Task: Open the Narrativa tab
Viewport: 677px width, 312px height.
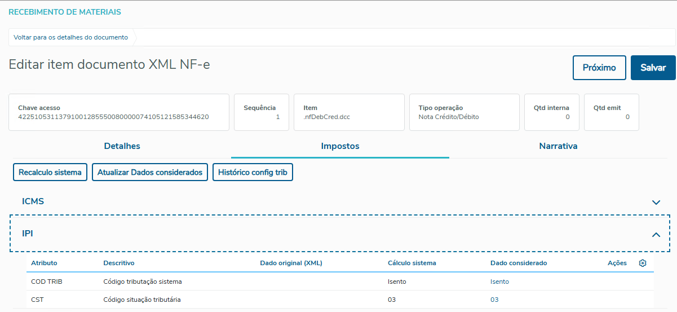Action: [558, 146]
